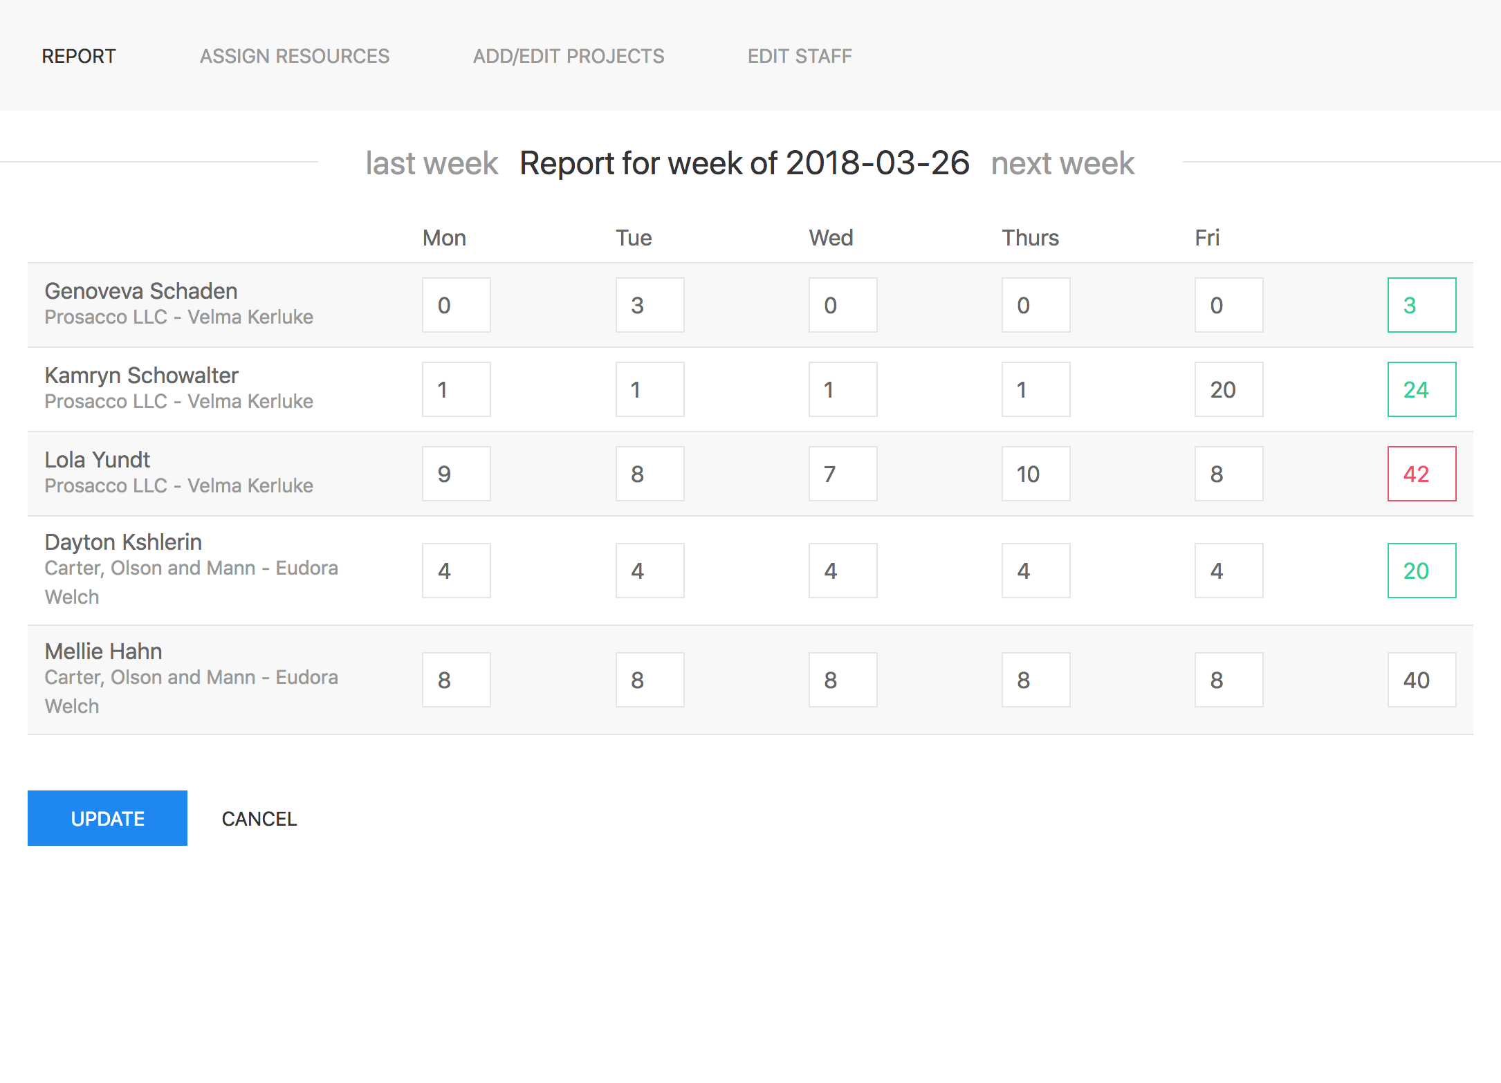1501x1083 pixels.
Task: Edit Mellie Hahn's Friday hours
Action: click(x=1229, y=680)
